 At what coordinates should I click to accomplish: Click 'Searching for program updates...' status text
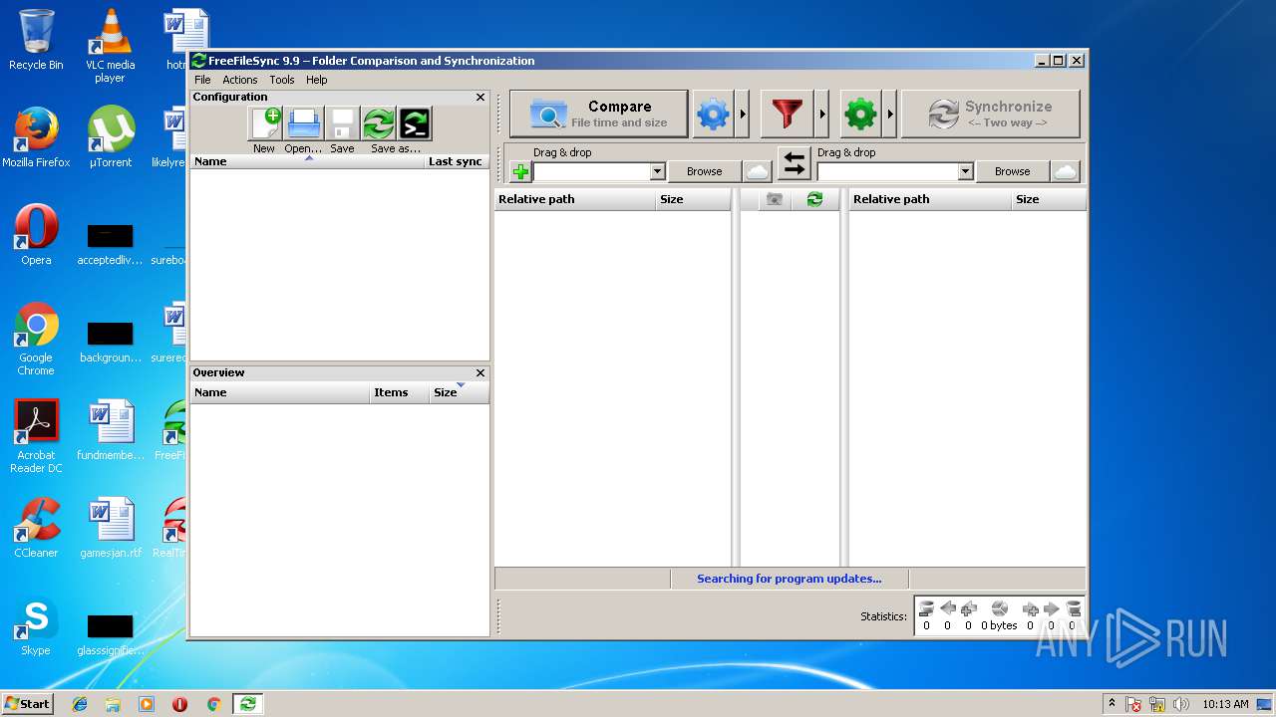pyautogui.click(x=790, y=579)
